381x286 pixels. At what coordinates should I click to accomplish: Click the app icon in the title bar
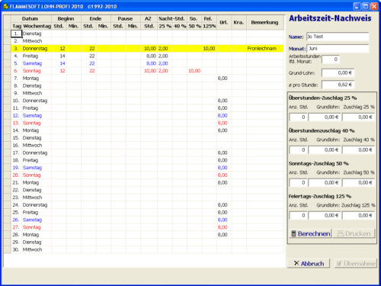[x=5, y=6]
